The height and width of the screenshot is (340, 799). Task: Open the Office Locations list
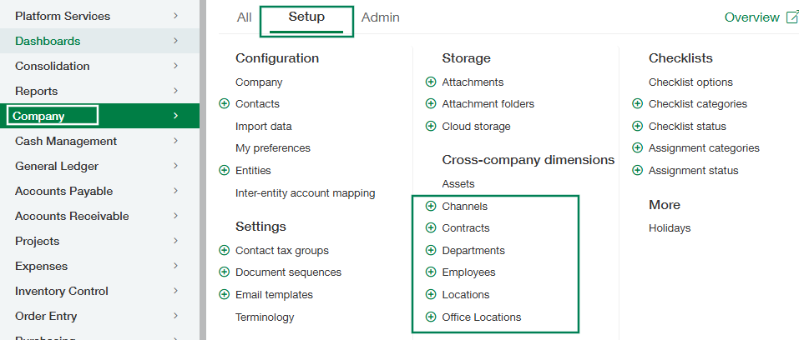pyautogui.click(x=482, y=317)
